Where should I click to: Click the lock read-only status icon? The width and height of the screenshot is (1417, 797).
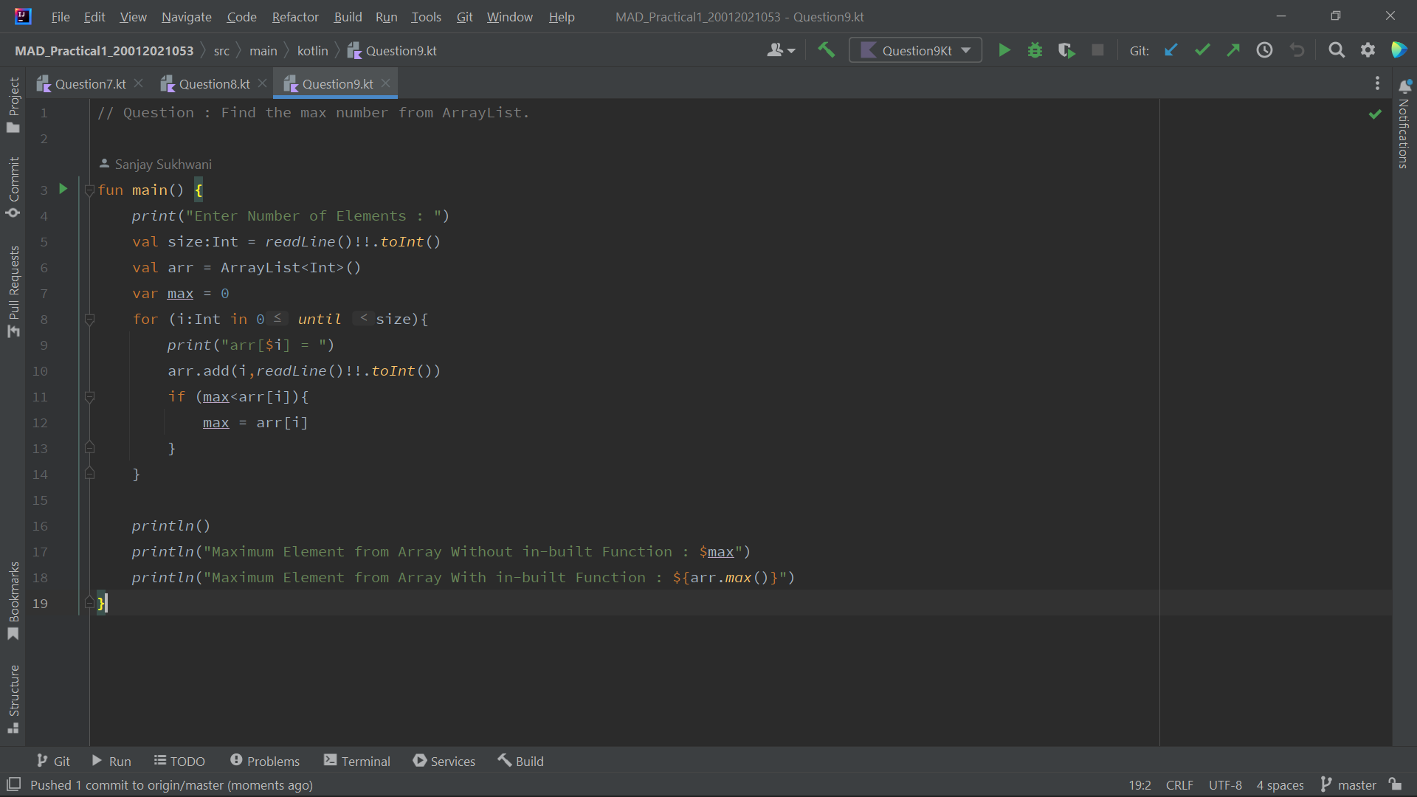click(1395, 784)
